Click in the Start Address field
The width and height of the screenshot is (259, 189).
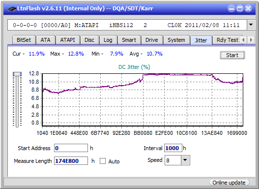71,148
